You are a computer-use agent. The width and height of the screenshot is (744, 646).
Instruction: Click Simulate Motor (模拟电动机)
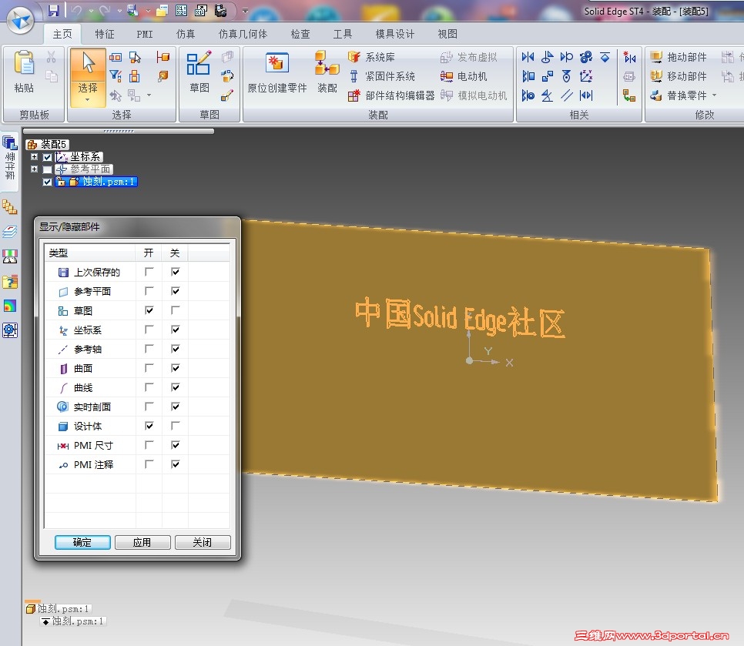pos(474,95)
